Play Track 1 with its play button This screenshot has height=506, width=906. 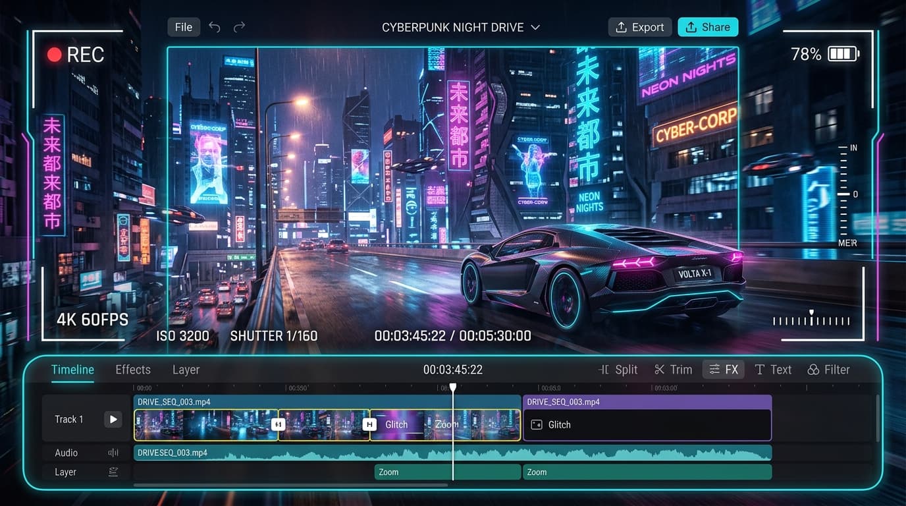click(113, 419)
